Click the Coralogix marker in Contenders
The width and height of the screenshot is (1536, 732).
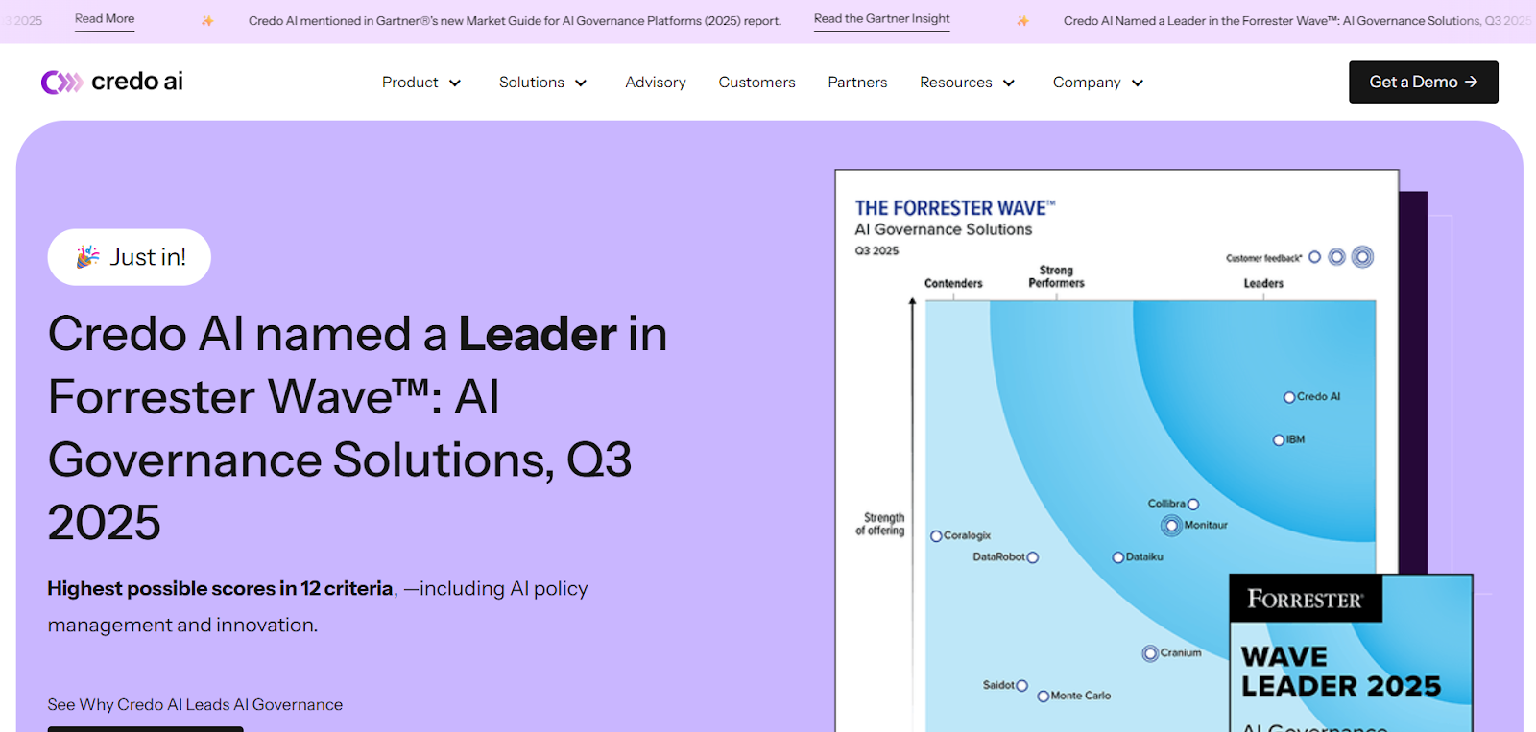tap(936, 535)
